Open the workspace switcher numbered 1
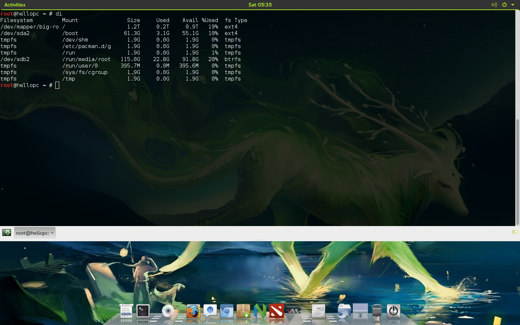 [360, 311]
